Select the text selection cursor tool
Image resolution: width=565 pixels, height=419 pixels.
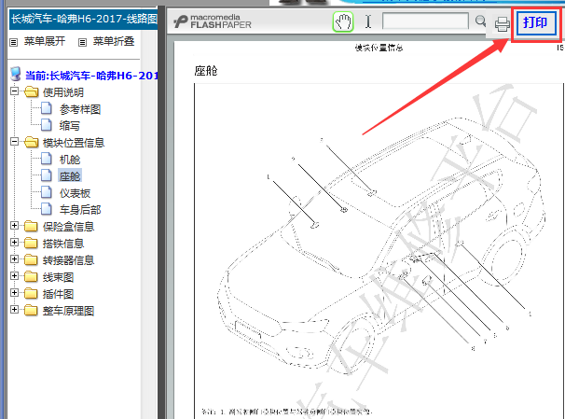pyautogui.click(x=368, y=21)
